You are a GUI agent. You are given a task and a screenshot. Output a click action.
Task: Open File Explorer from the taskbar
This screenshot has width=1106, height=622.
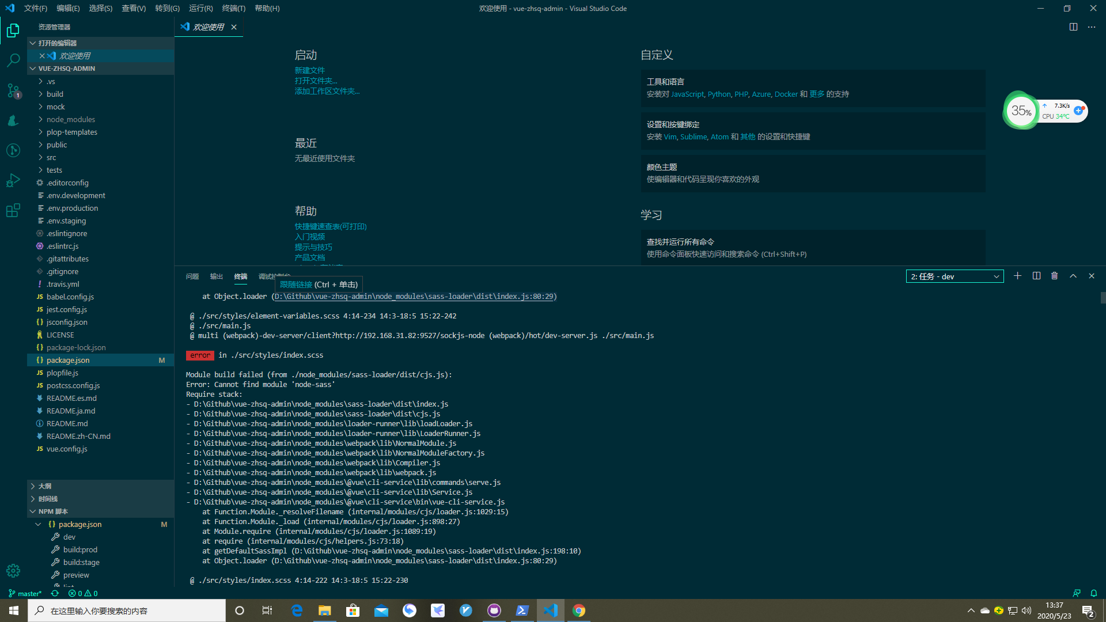(325, 610)
